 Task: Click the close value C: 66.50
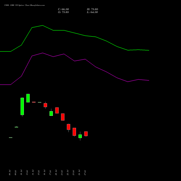(x=63, y=9)
